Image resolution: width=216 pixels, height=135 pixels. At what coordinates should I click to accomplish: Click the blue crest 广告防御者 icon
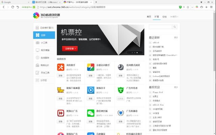pyautogui.click(x=121, y=113)
